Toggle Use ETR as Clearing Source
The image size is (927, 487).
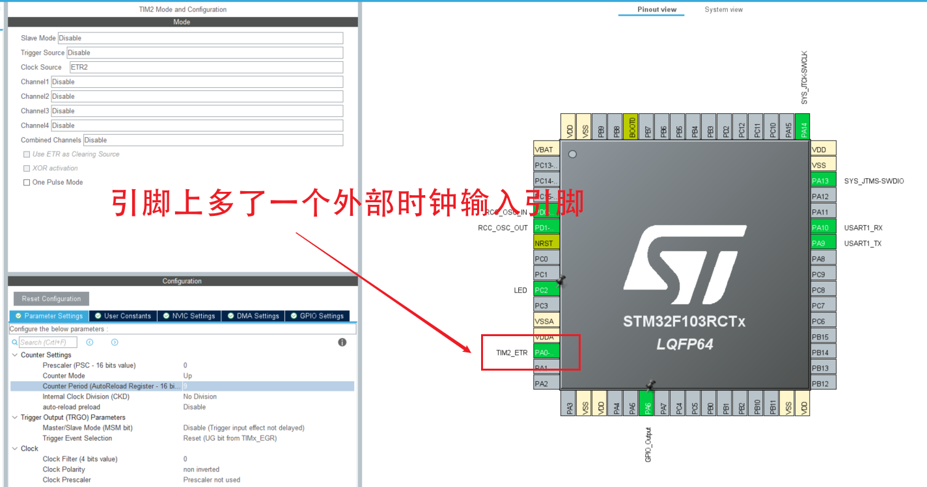tap(27, 154)
